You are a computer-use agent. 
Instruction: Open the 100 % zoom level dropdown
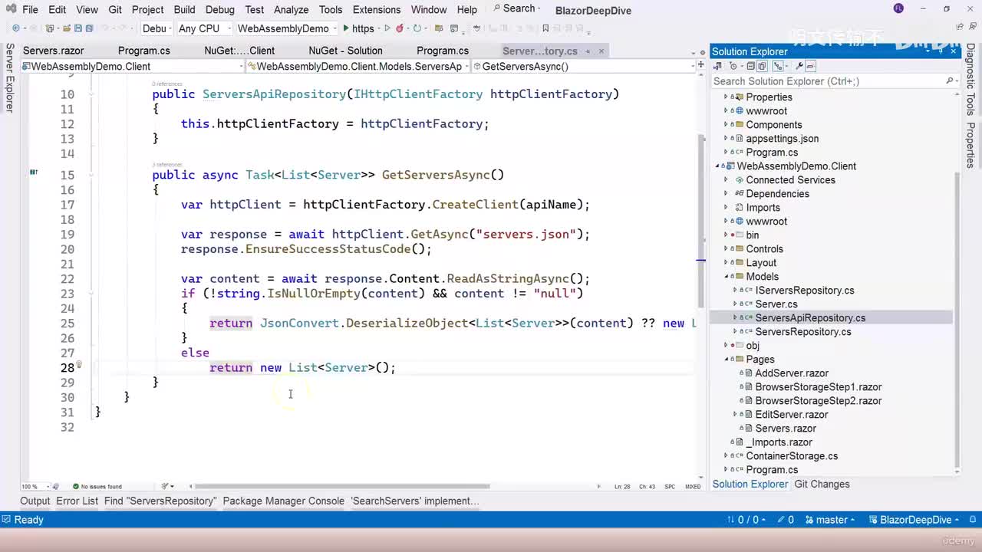34,486
